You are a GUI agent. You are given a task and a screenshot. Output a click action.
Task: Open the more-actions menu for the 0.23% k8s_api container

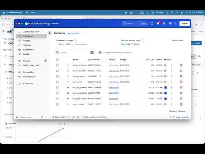coord(172,93)
